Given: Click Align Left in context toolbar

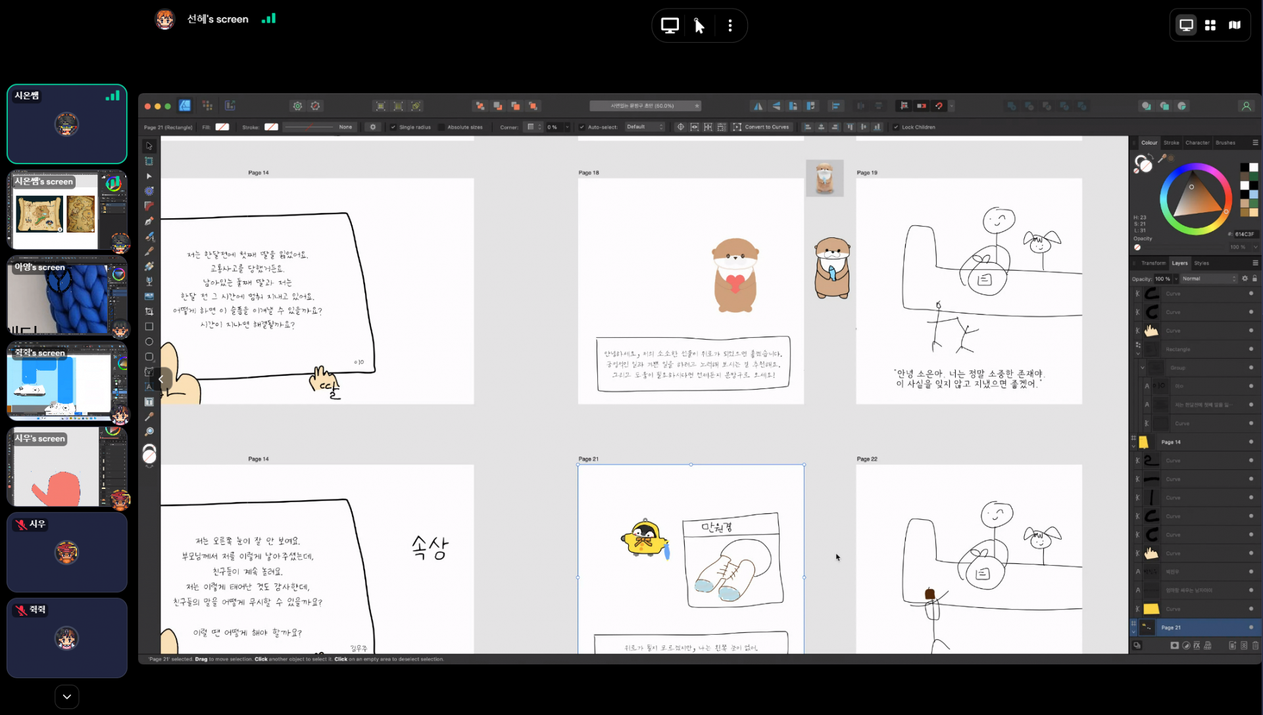Looking at the screenshot, I should tap(808, 127).
